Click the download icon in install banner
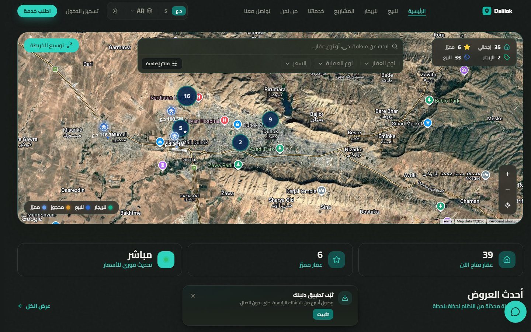Screen dimensions: 531x332 345,298
